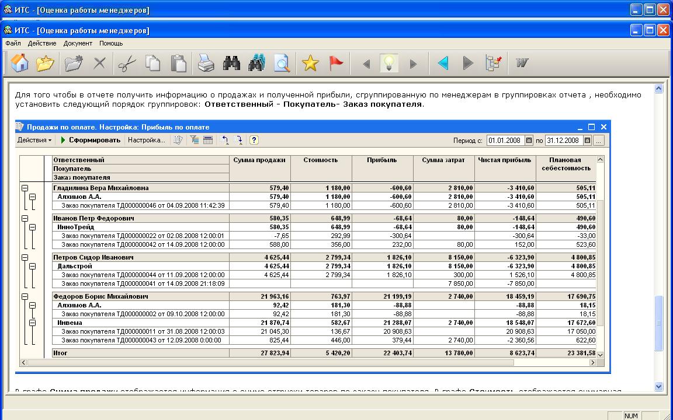673x420 pixels.
Task: Click the blue left arrow icon
Action: 443,63
